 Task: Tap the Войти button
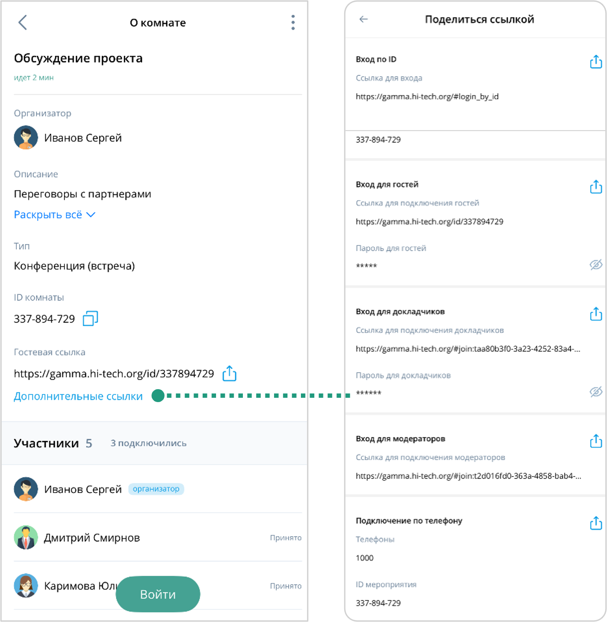158,594
